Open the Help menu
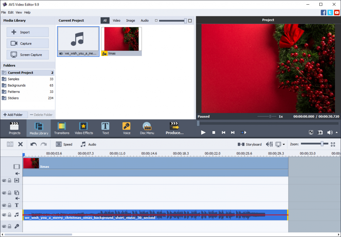341x237 pixels. point(27,12)
